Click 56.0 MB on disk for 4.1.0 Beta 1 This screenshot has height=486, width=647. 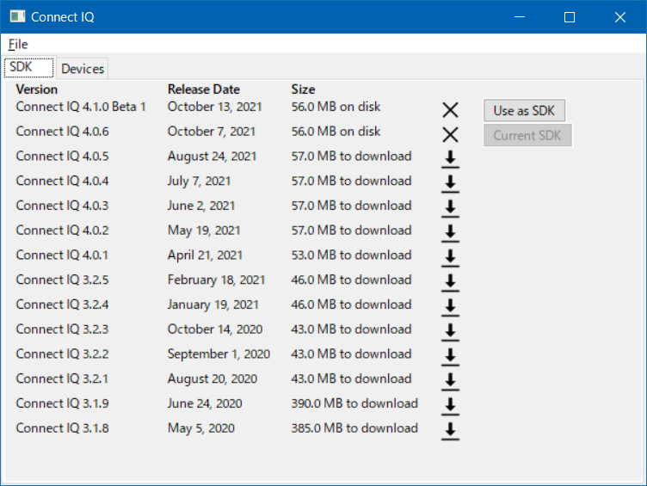point(336,107)
